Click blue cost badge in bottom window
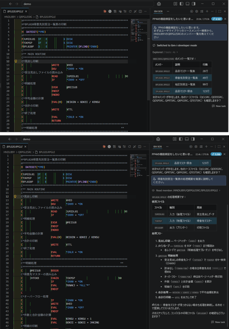 pyautogui.click(x=216, y=154)
